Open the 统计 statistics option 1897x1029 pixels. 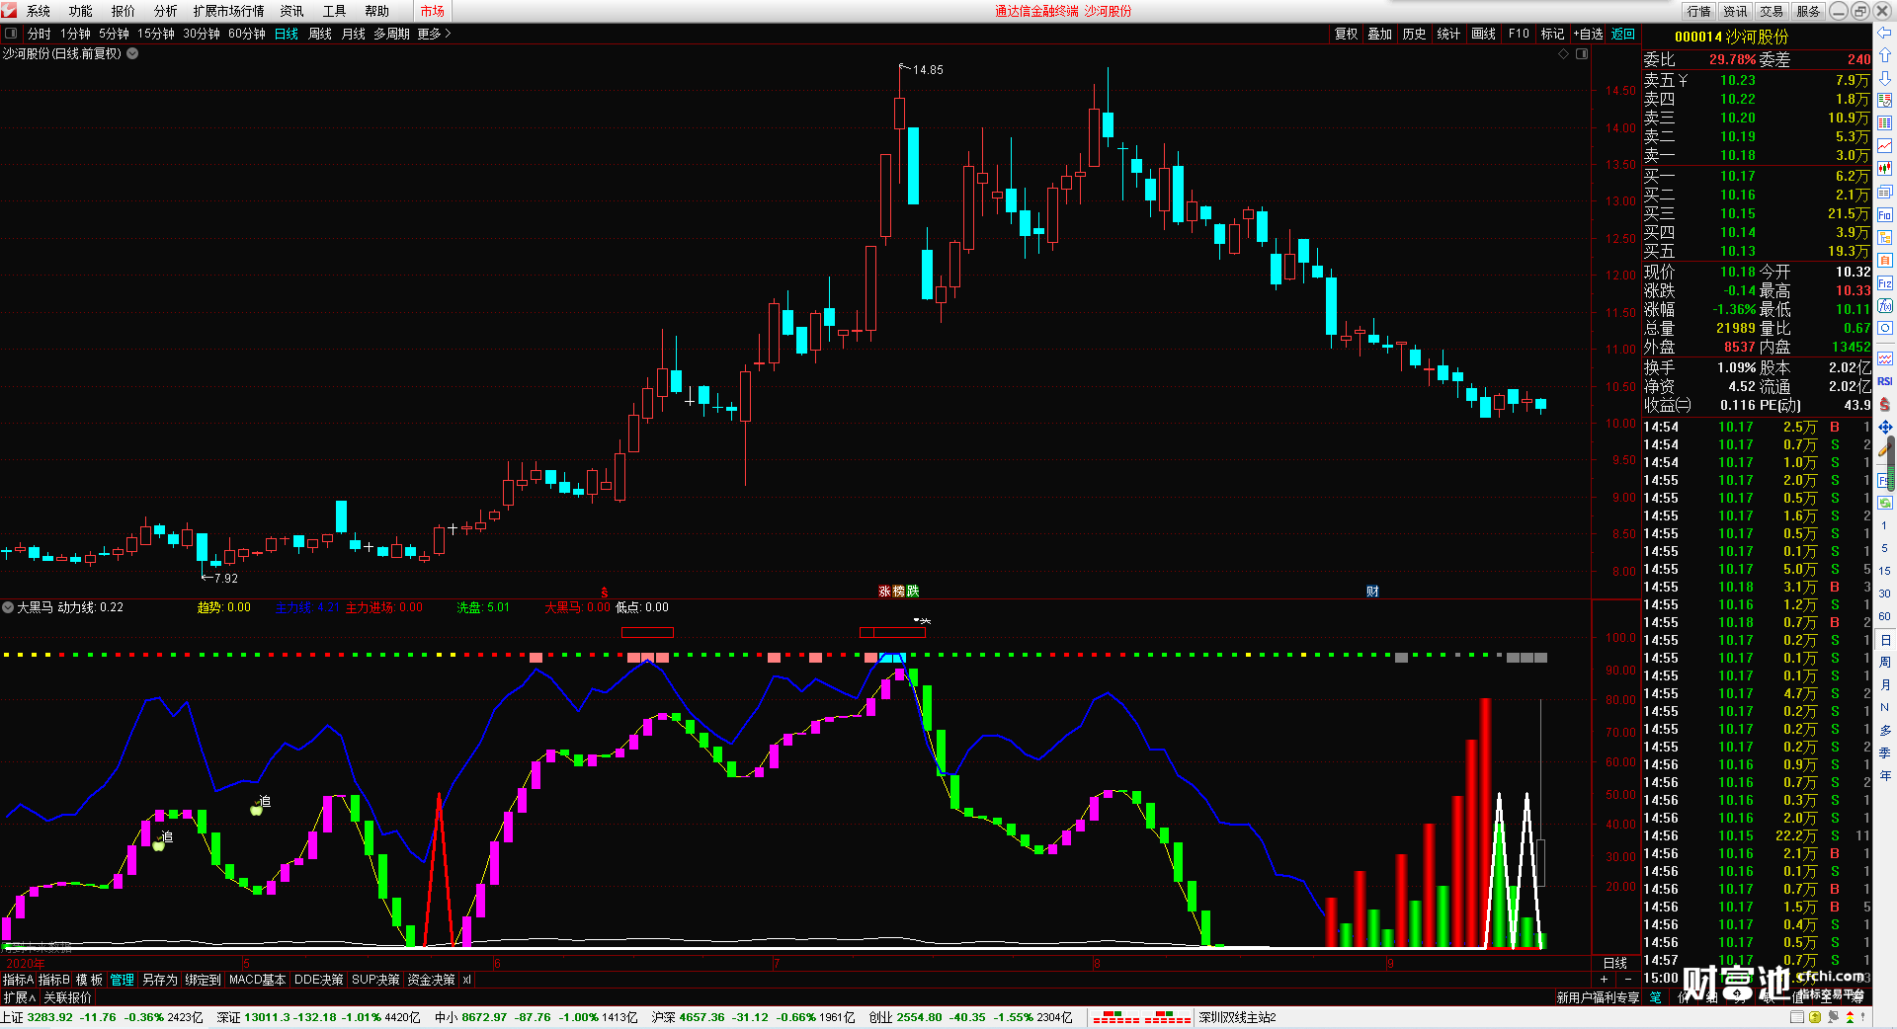[1448, 34]
